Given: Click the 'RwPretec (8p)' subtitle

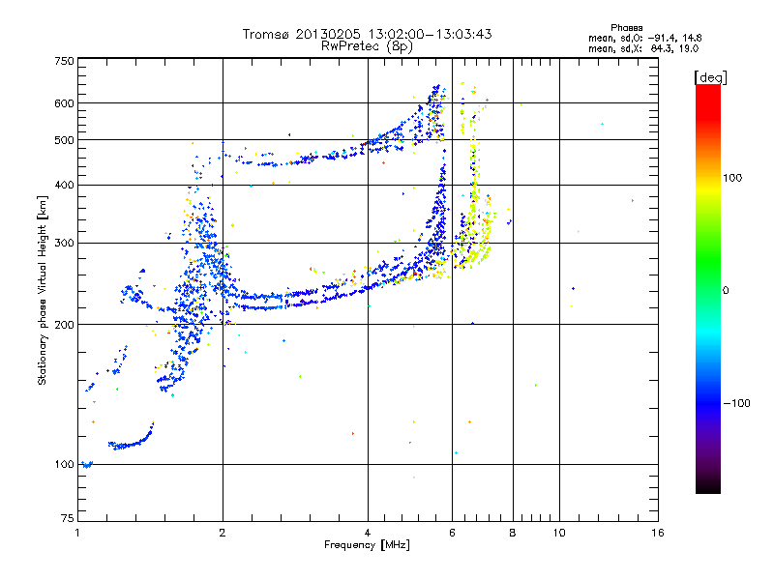Looking at the screenshot, I should click(x=367, y=46).
